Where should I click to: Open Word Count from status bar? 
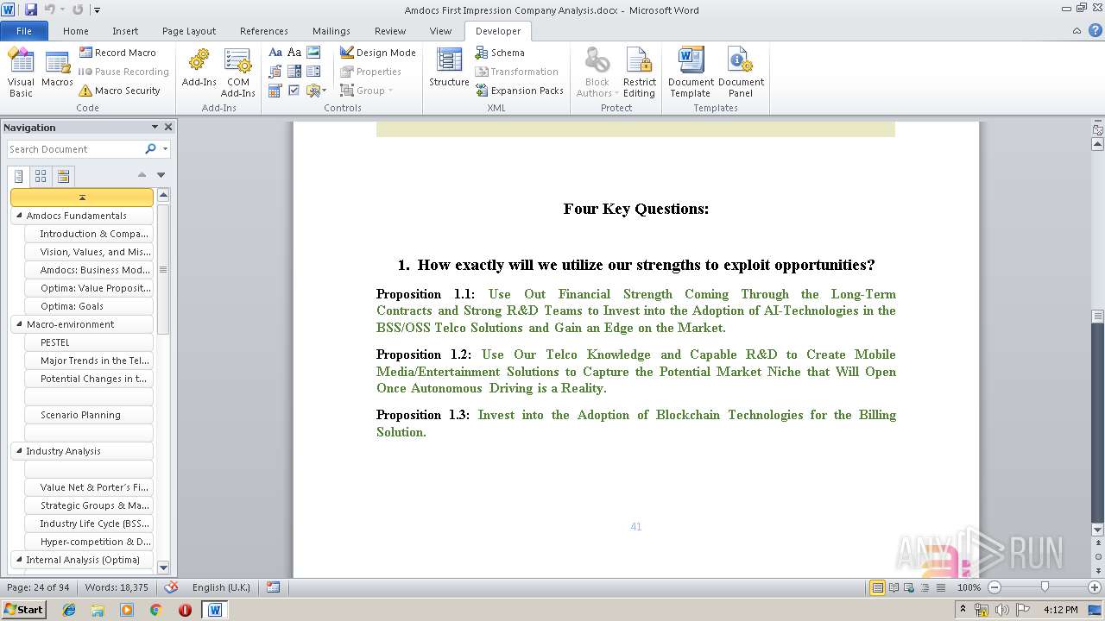pyautogui.click(x=117, y=587)
